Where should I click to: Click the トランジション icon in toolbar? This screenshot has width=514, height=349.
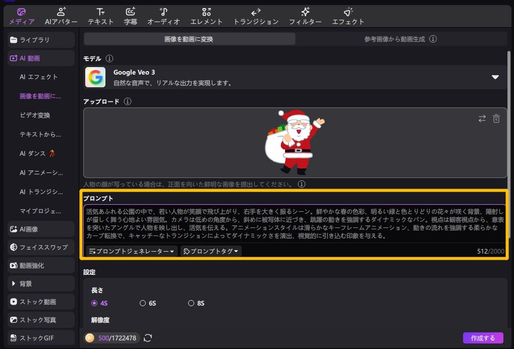pos(256,12)
